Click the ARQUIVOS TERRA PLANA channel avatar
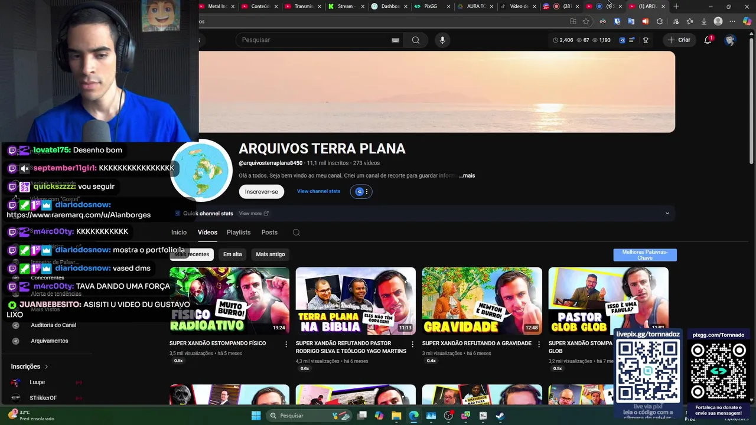The height and width of the screenshot is (425, 756). 201,171
